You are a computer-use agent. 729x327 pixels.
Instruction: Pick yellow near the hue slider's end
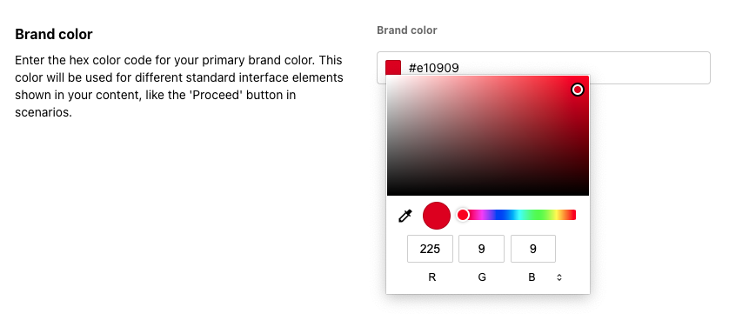click(x=558, y=215)
